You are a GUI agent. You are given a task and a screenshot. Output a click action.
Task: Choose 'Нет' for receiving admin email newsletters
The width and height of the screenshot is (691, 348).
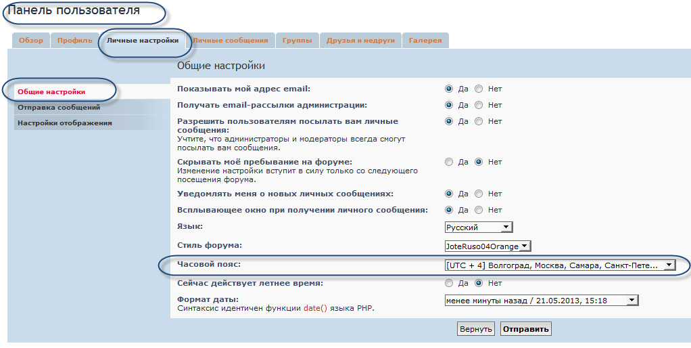coord(479,105)
